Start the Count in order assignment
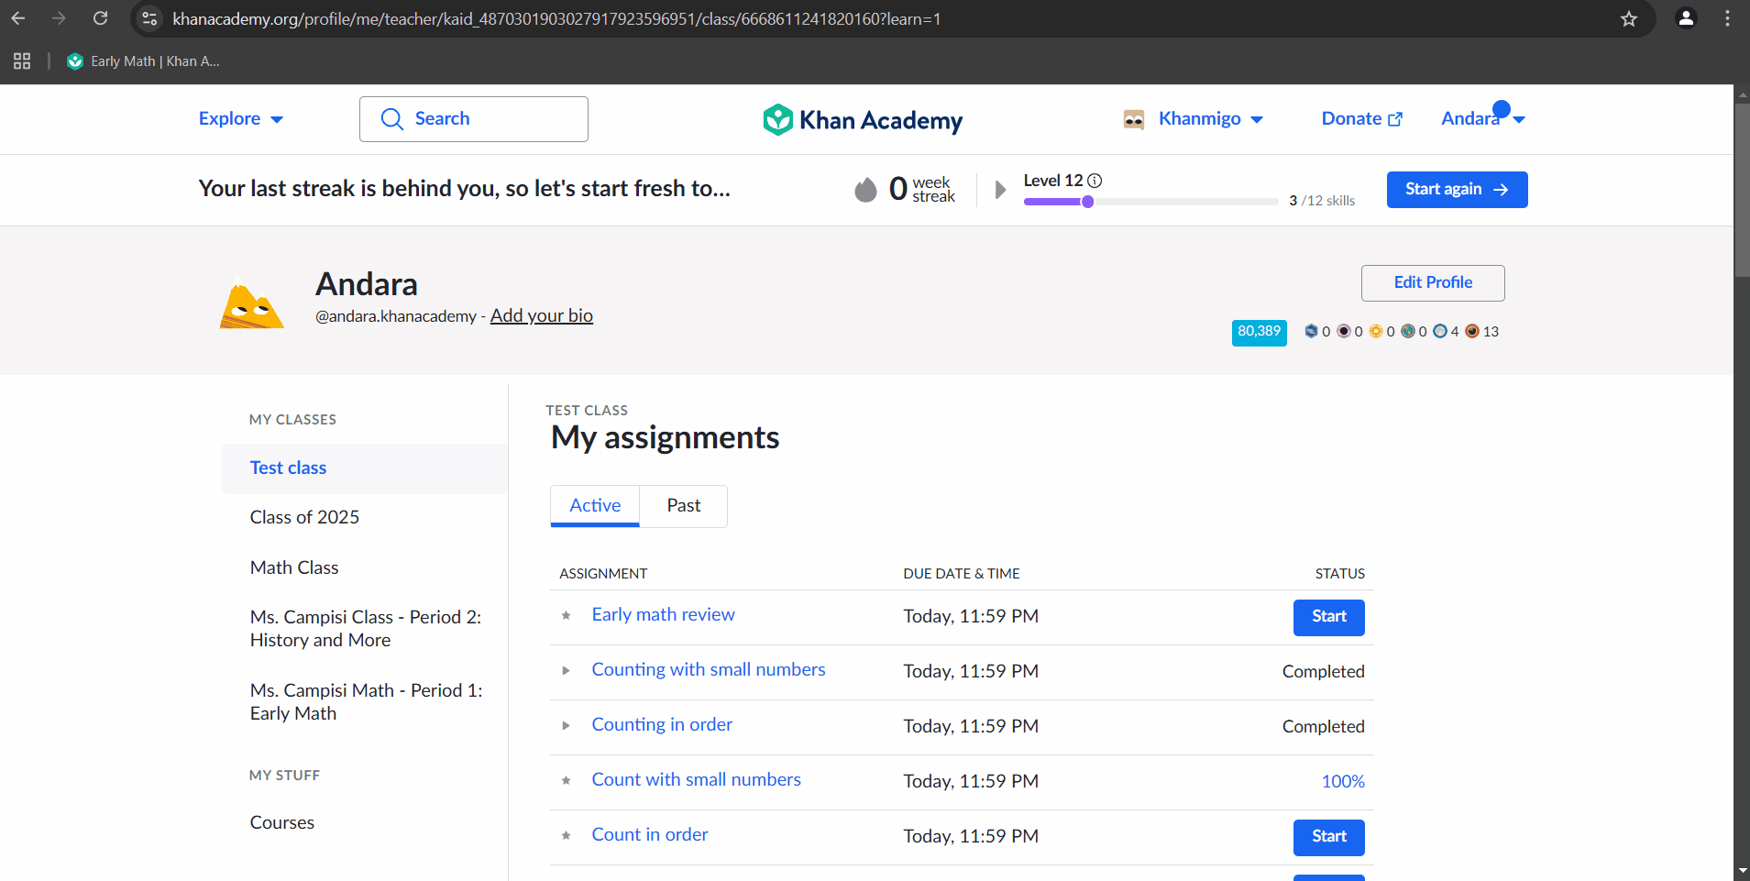This screenshot has width=1750, height=881. [x=1328, y=837]
